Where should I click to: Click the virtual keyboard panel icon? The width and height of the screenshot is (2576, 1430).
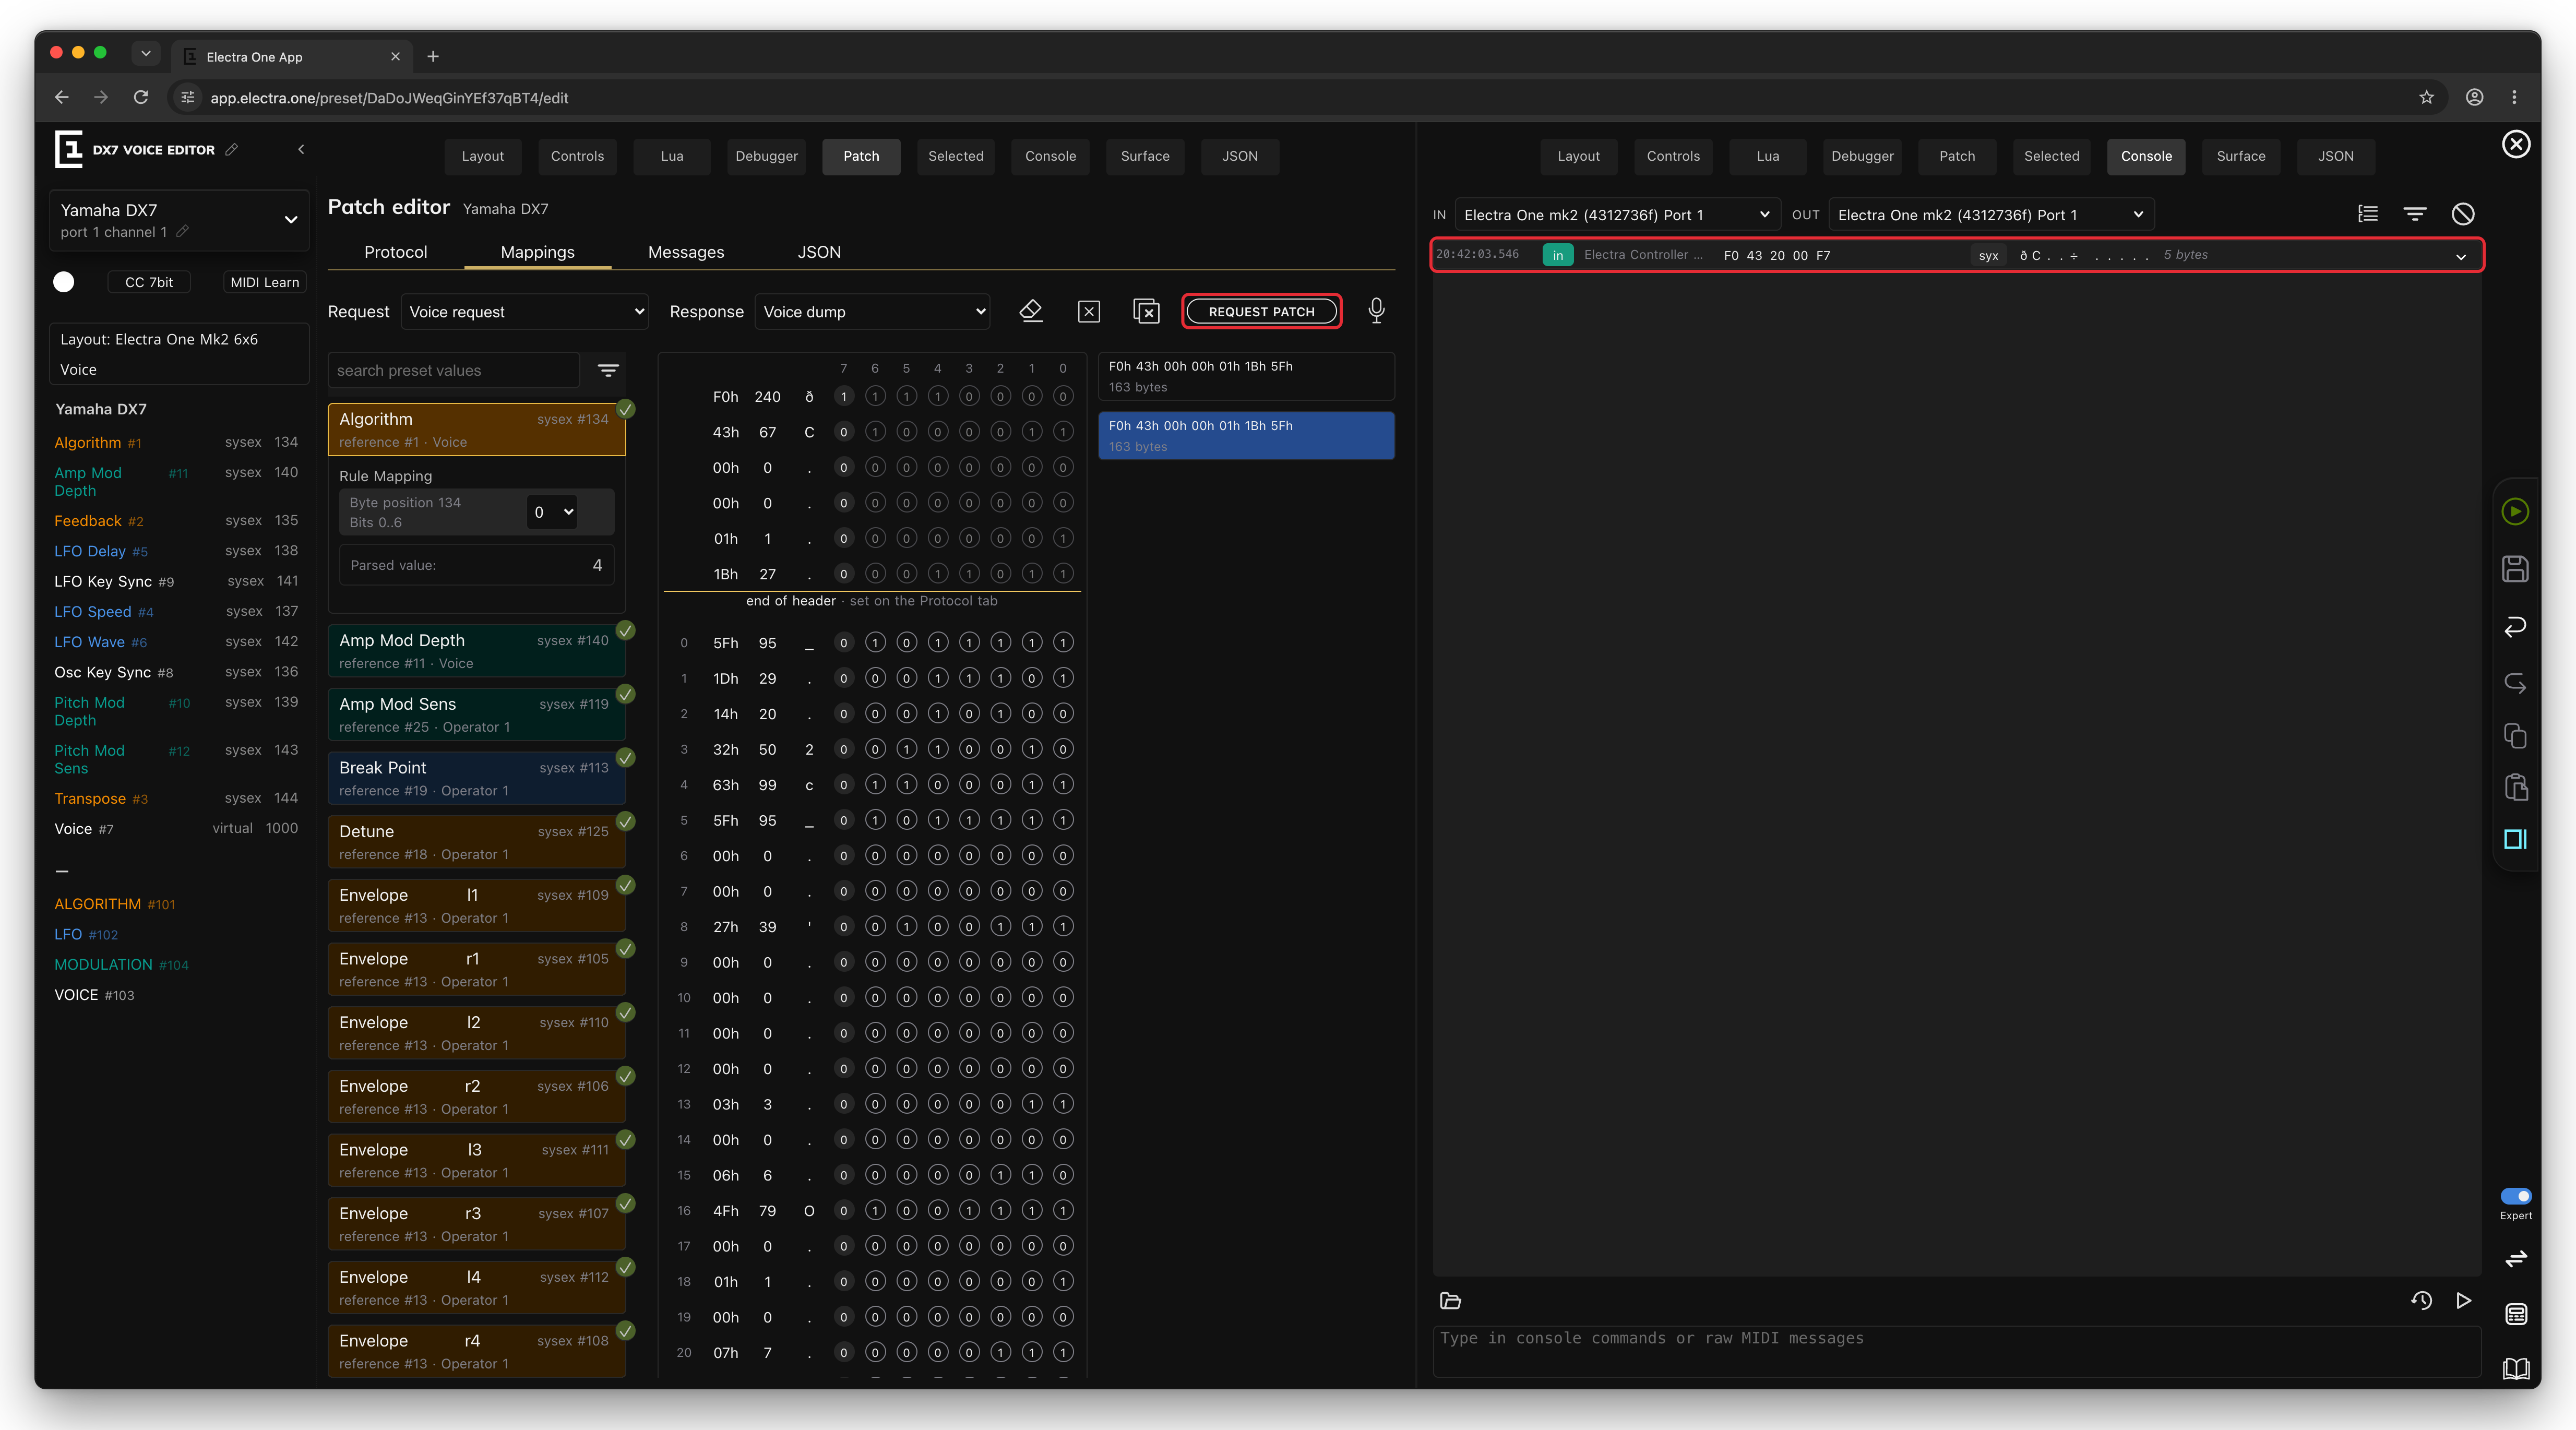click(2516, 1314)
